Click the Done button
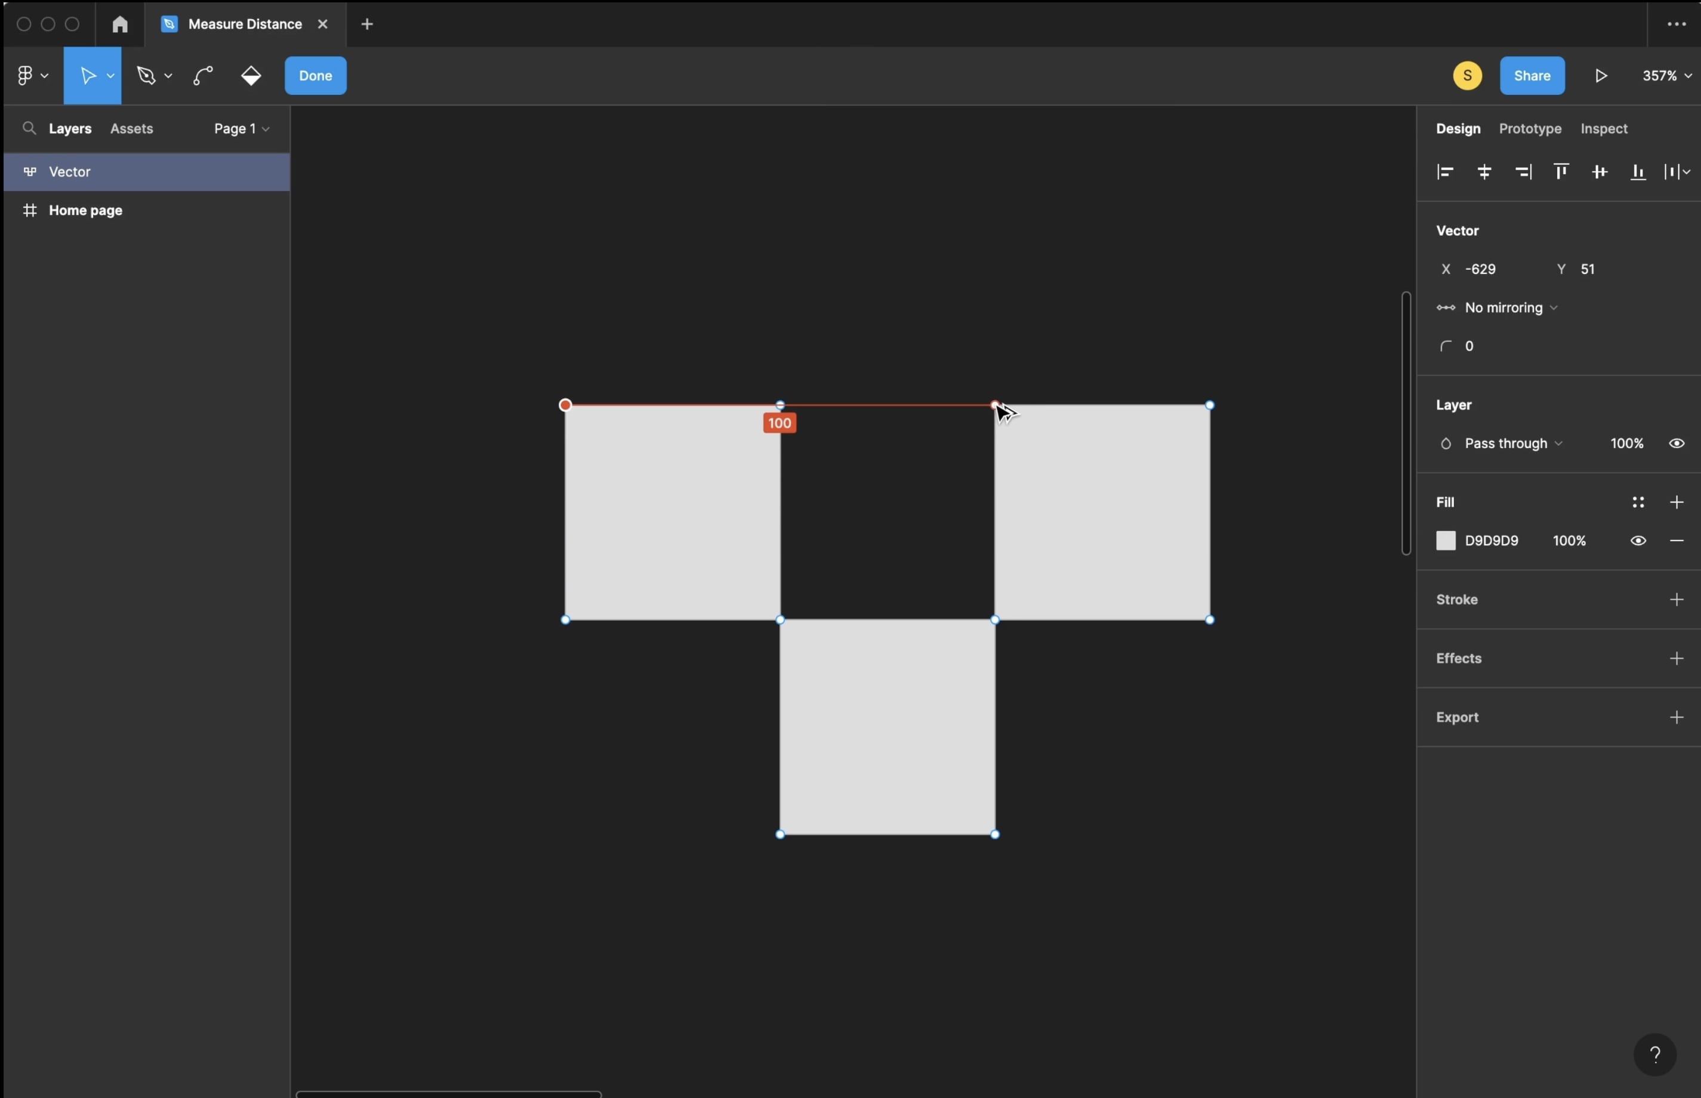Image resolution: width=1701 pixels, height=1098 pixels. tap(315, 76)
